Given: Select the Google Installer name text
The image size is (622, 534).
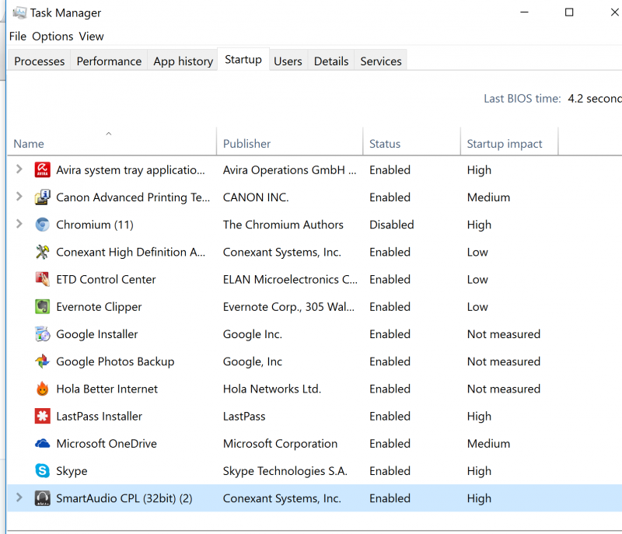Looking at the screenshot, I should click(x=96, y=334).
